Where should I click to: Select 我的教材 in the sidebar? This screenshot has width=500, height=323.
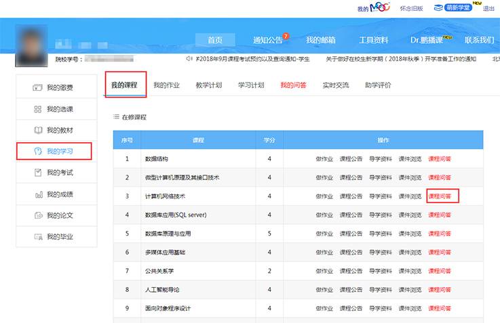tap(60, 130)
